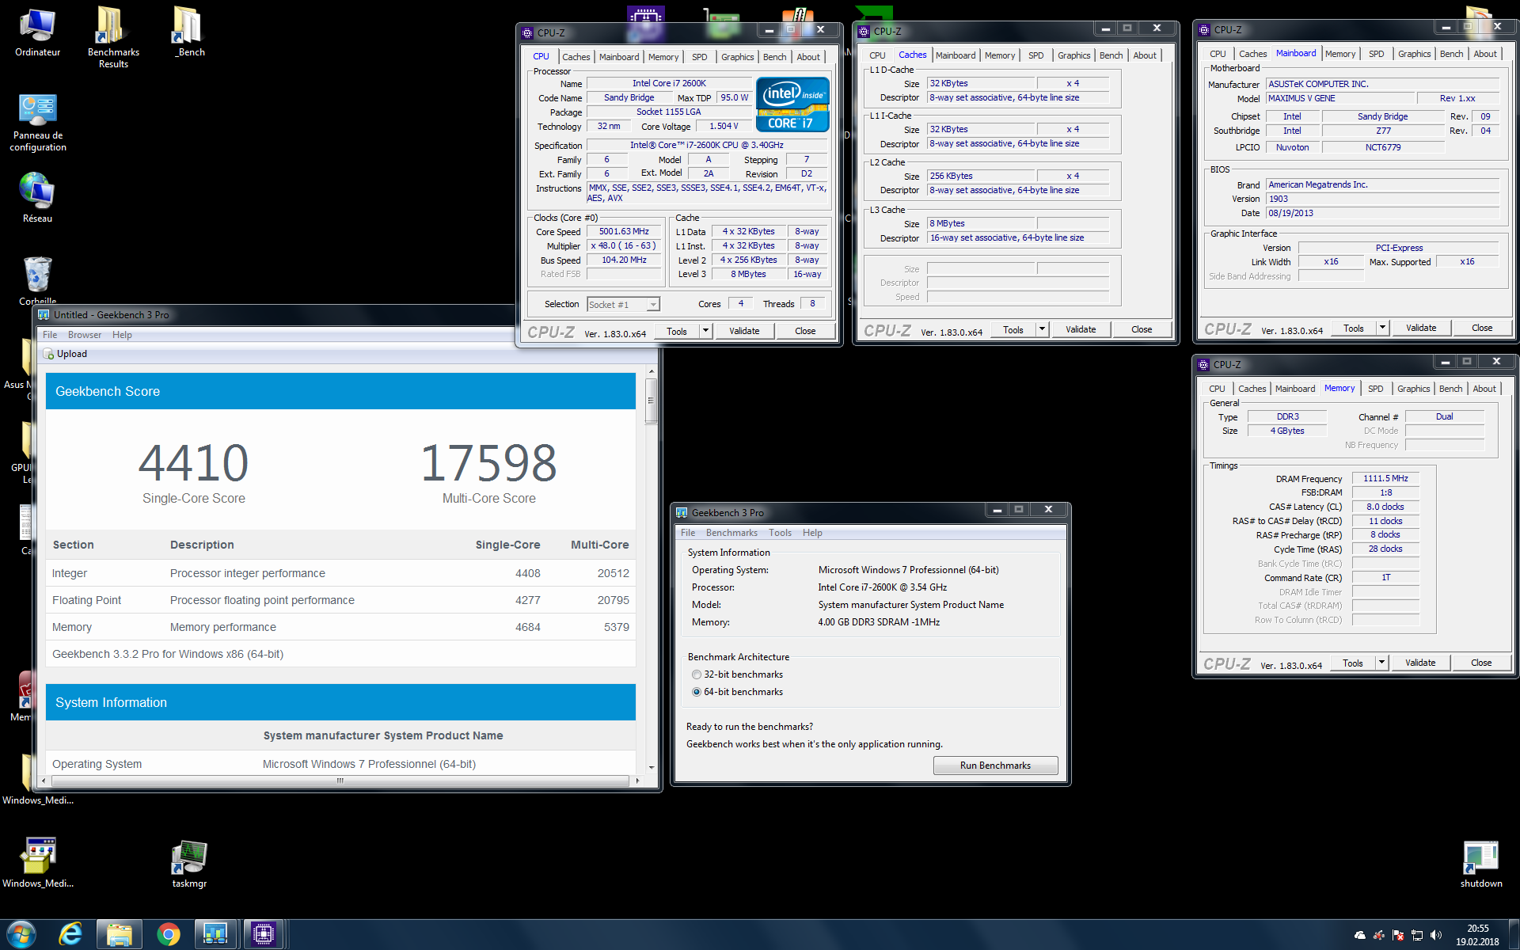Expand Tools arrow in CPU-Z Mainboard window

(x=1382, y=328)
